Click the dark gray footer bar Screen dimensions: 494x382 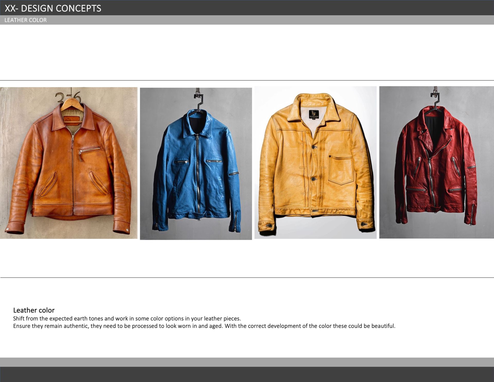pos(247,374)
